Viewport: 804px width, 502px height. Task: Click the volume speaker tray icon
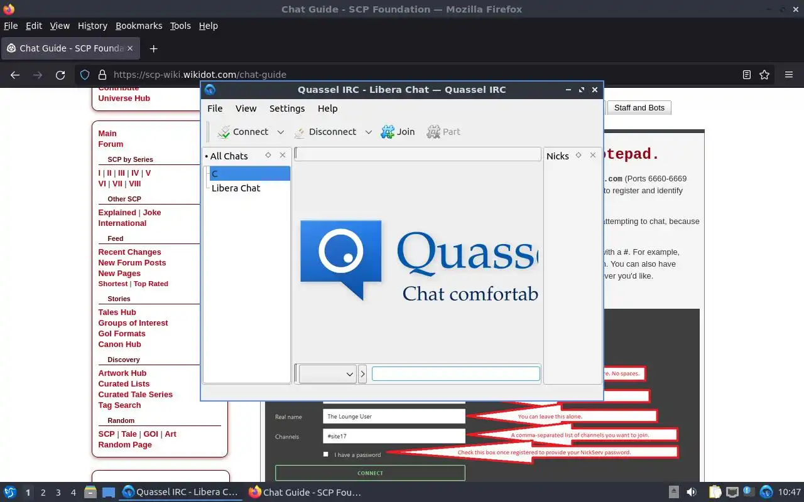click(x=692, y=493)
